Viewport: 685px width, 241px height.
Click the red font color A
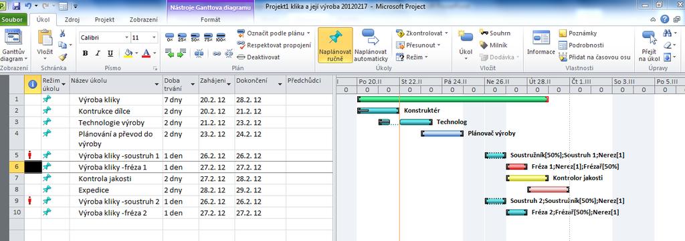[x=145, y=53]
